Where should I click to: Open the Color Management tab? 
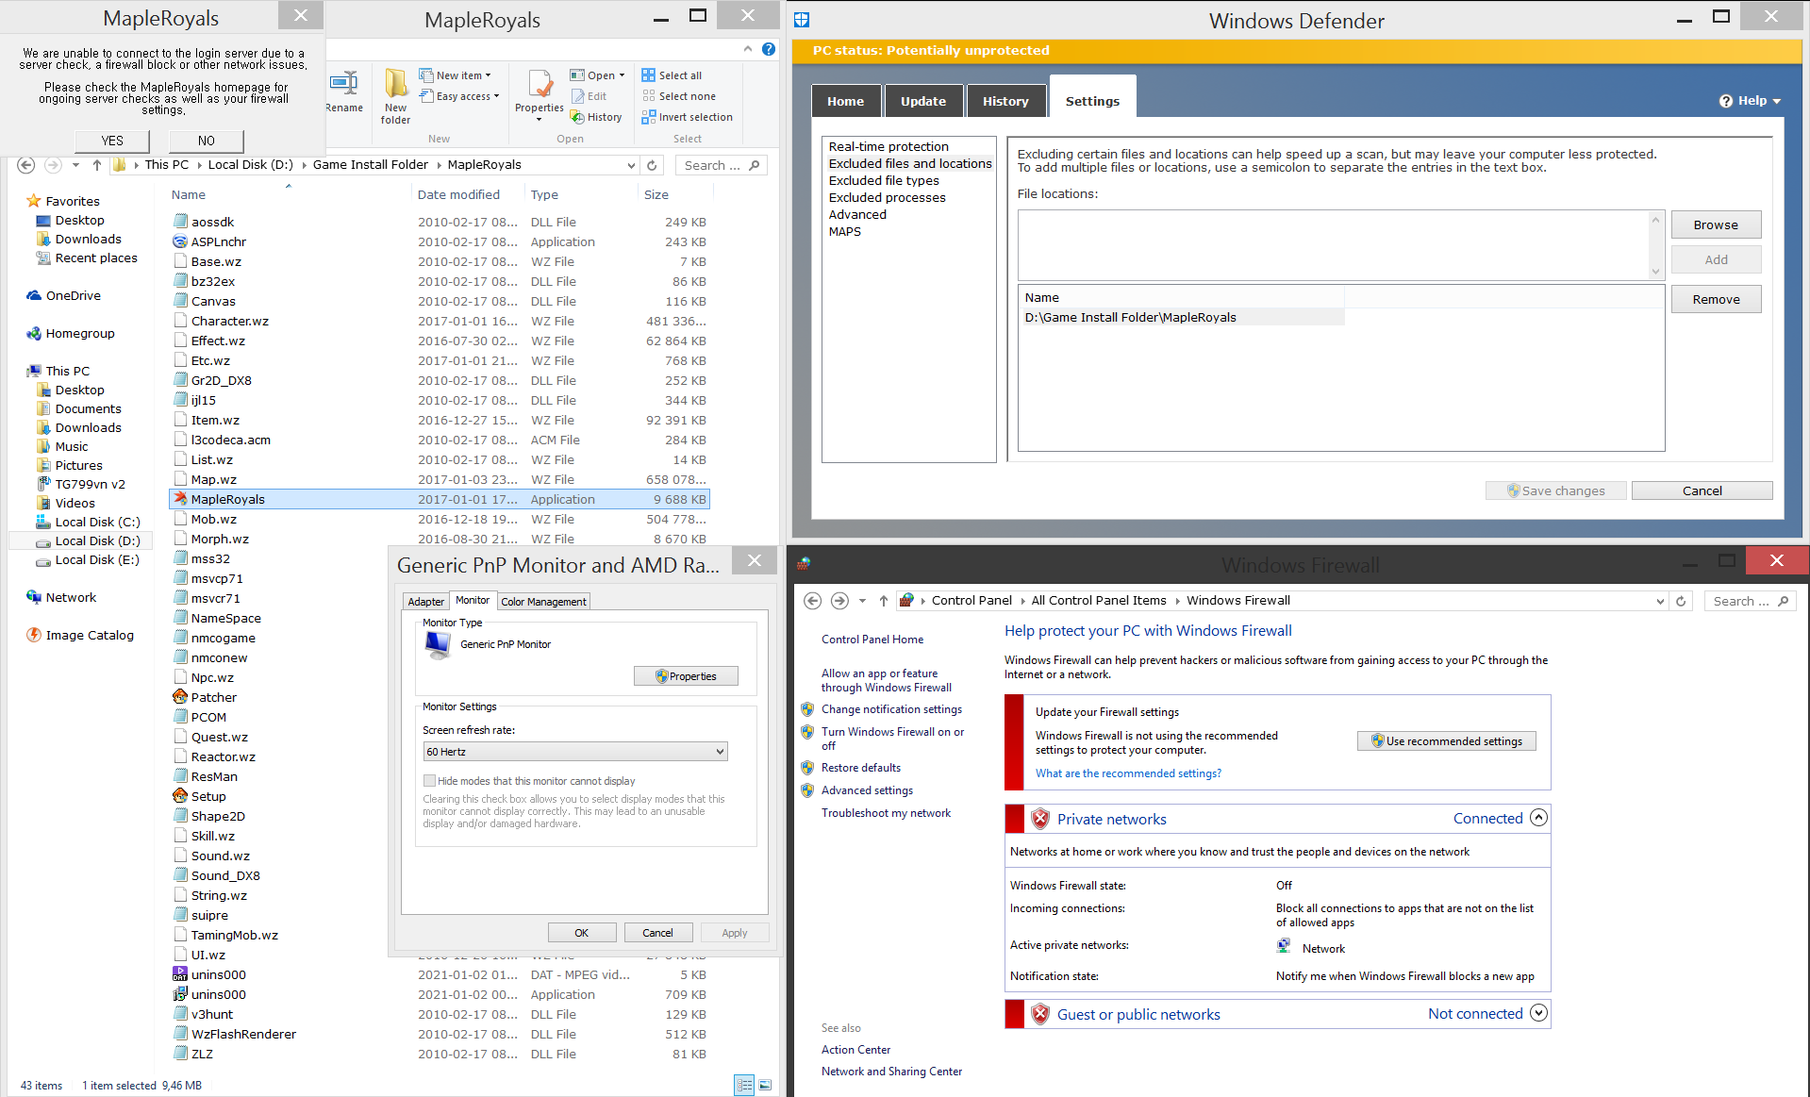pos(543,602)
